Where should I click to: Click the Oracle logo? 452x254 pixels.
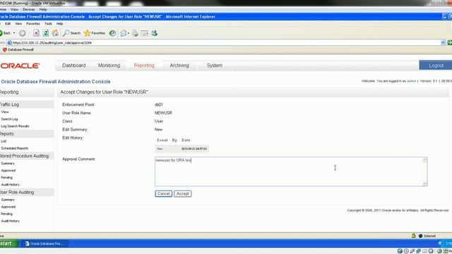(x=20, y=66)
